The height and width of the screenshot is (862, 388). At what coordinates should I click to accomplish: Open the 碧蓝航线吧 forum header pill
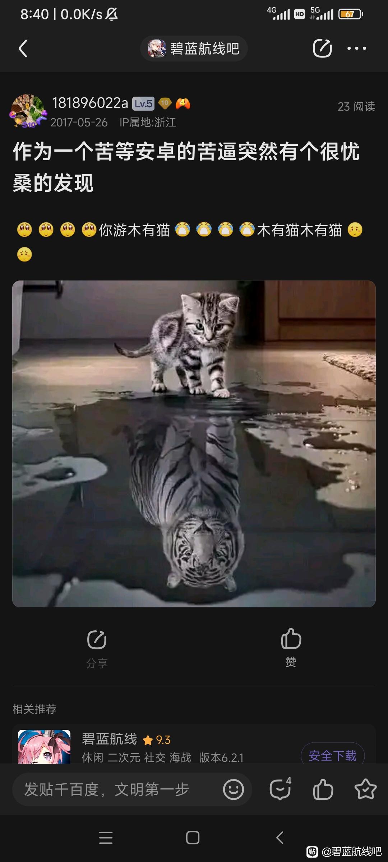pyautogui.click(x=194, y=48)
